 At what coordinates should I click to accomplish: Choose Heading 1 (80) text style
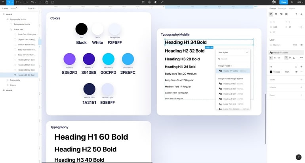pyautogui.click(x=233, y=84)
